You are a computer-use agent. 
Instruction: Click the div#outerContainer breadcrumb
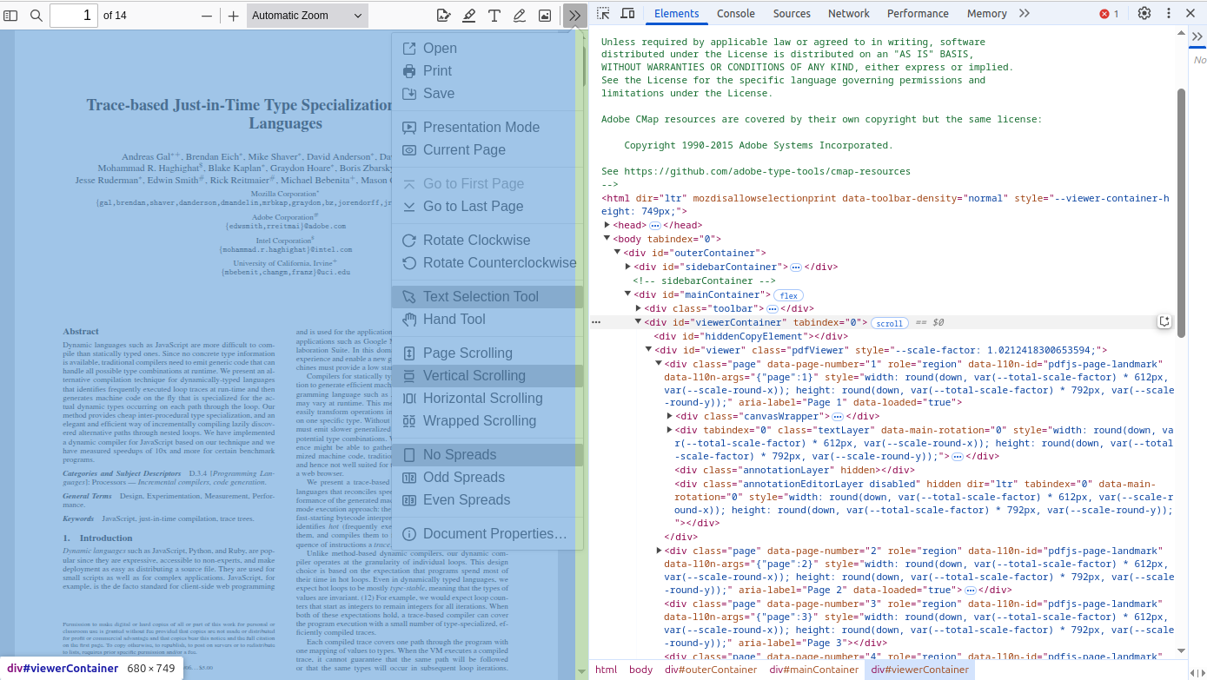click(711, 670)
